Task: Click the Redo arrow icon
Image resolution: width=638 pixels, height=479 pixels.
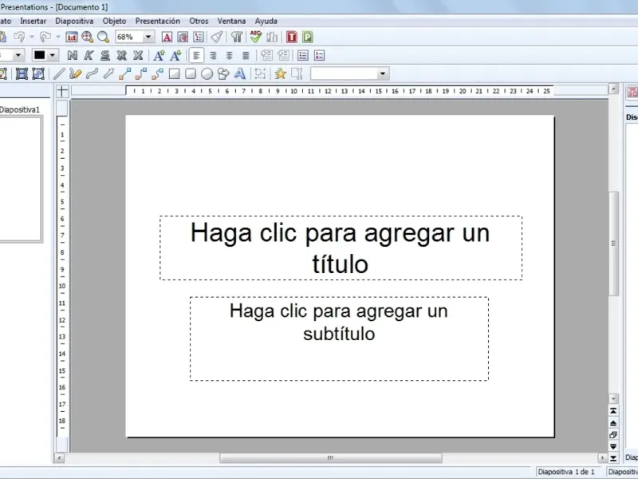Action: (45, 37)
